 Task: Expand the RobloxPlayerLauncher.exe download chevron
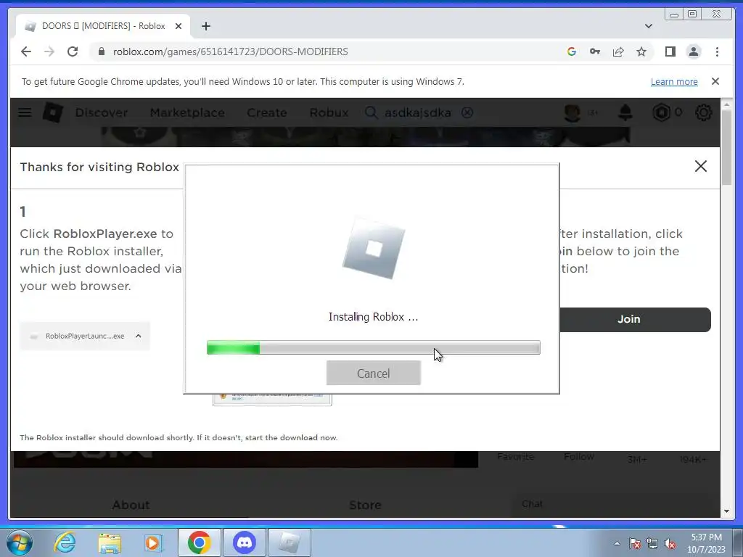[x=139, y=336]
